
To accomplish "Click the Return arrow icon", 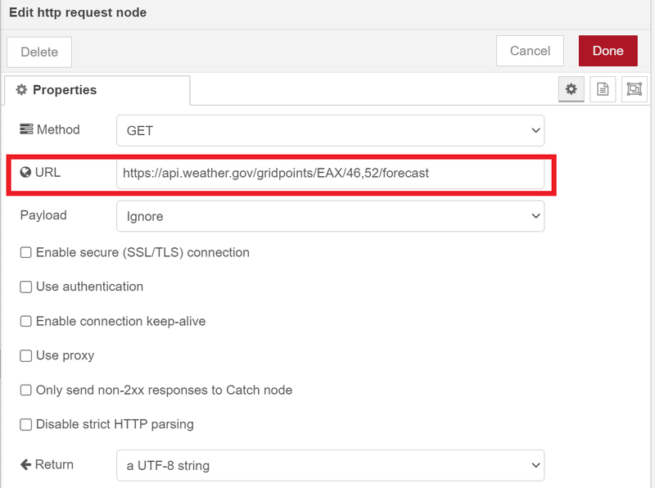I will click(x=25, y=465).
